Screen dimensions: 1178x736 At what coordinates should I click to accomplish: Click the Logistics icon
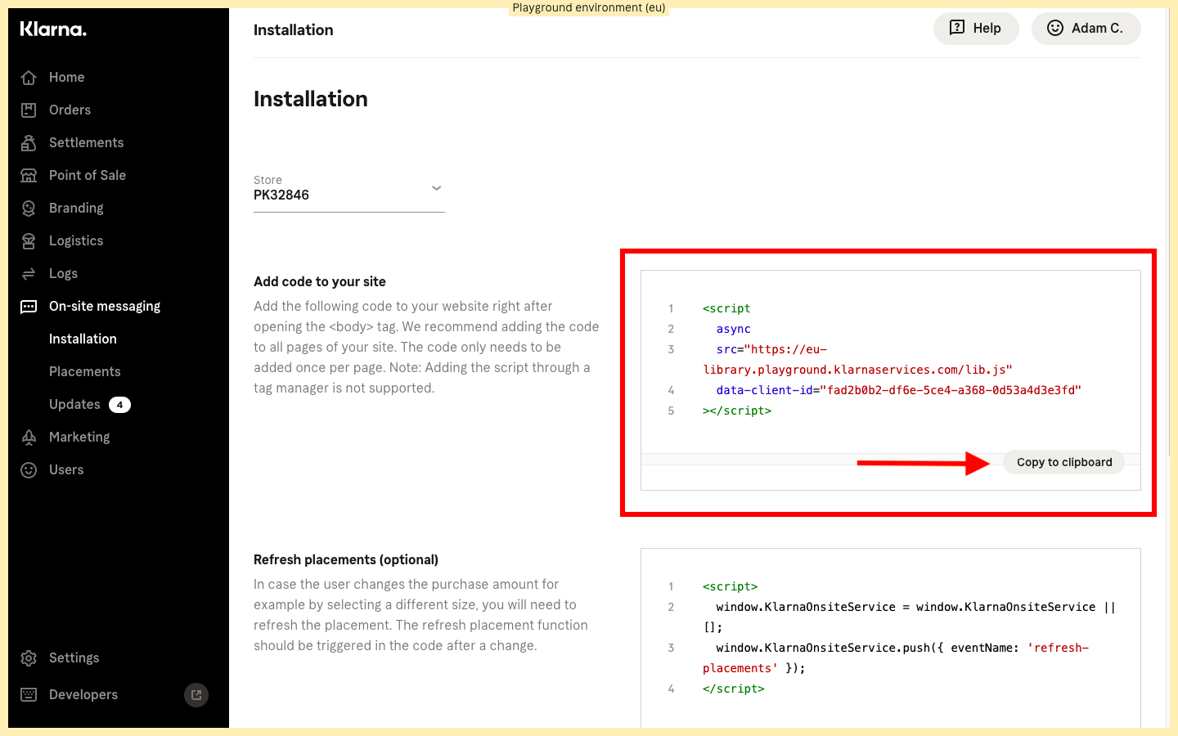click(x=29, y=240)
